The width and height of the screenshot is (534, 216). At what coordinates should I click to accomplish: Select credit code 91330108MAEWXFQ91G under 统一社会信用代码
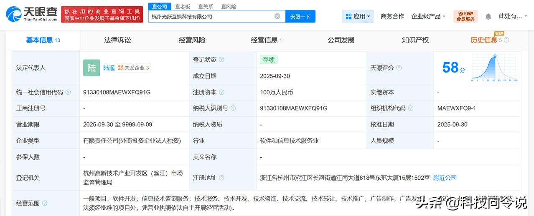click(117, 92)
